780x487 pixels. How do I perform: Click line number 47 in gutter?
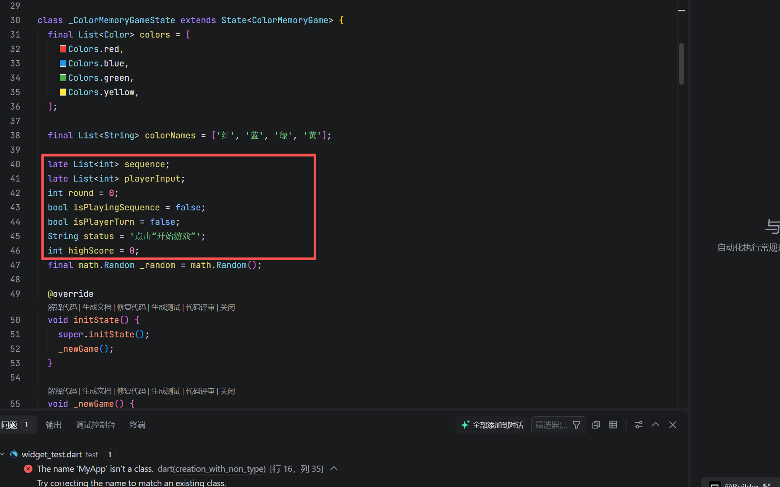click(15, 265)
